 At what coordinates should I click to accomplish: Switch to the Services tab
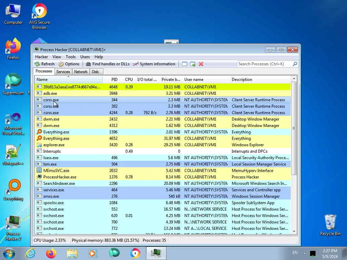point(63,72)
